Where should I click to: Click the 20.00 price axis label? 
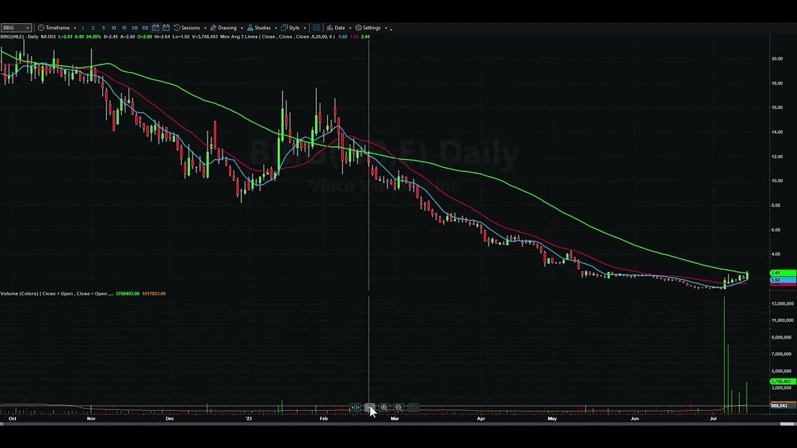coord(776,58)
